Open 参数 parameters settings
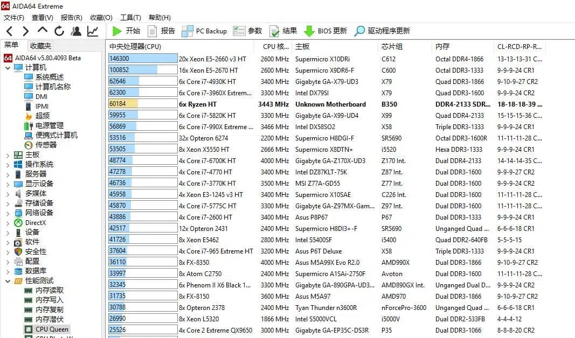 tap(247, 31)
